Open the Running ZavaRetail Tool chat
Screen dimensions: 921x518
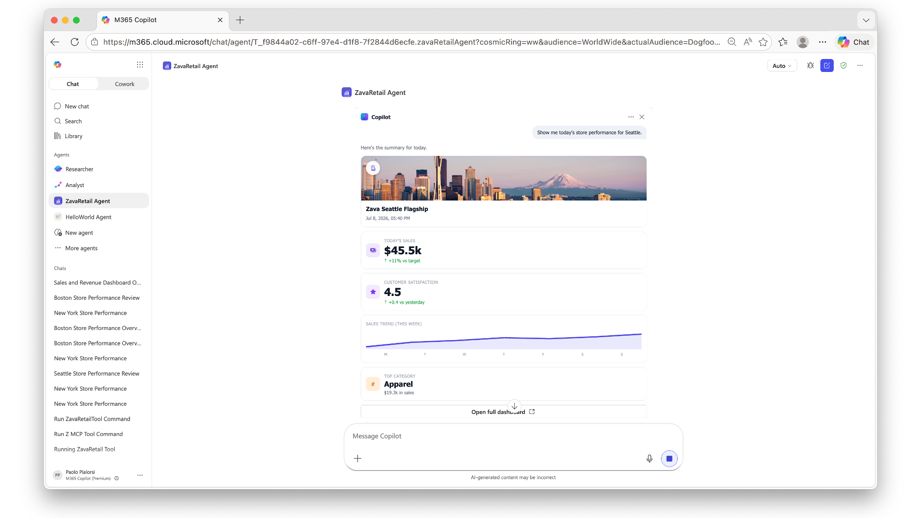84,449
